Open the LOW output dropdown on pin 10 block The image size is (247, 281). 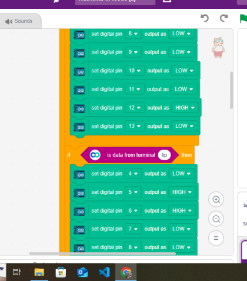(184, 71)
